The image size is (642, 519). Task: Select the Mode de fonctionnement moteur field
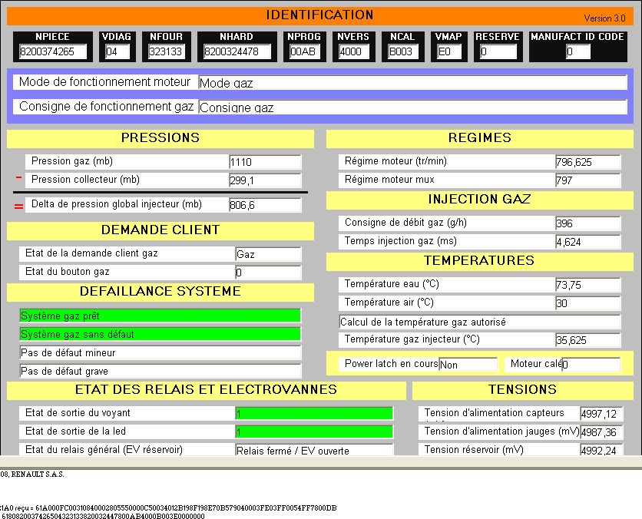(x=412, y=83)
